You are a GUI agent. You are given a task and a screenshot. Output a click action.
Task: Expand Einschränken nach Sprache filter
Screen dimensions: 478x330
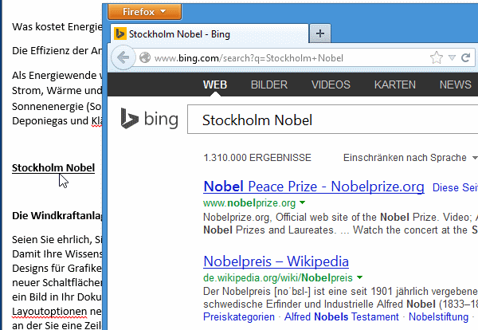(409, 158)
